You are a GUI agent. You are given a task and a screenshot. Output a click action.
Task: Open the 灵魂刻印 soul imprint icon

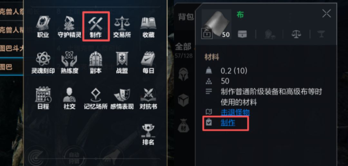pyautogui.click(x=43, y=62)
